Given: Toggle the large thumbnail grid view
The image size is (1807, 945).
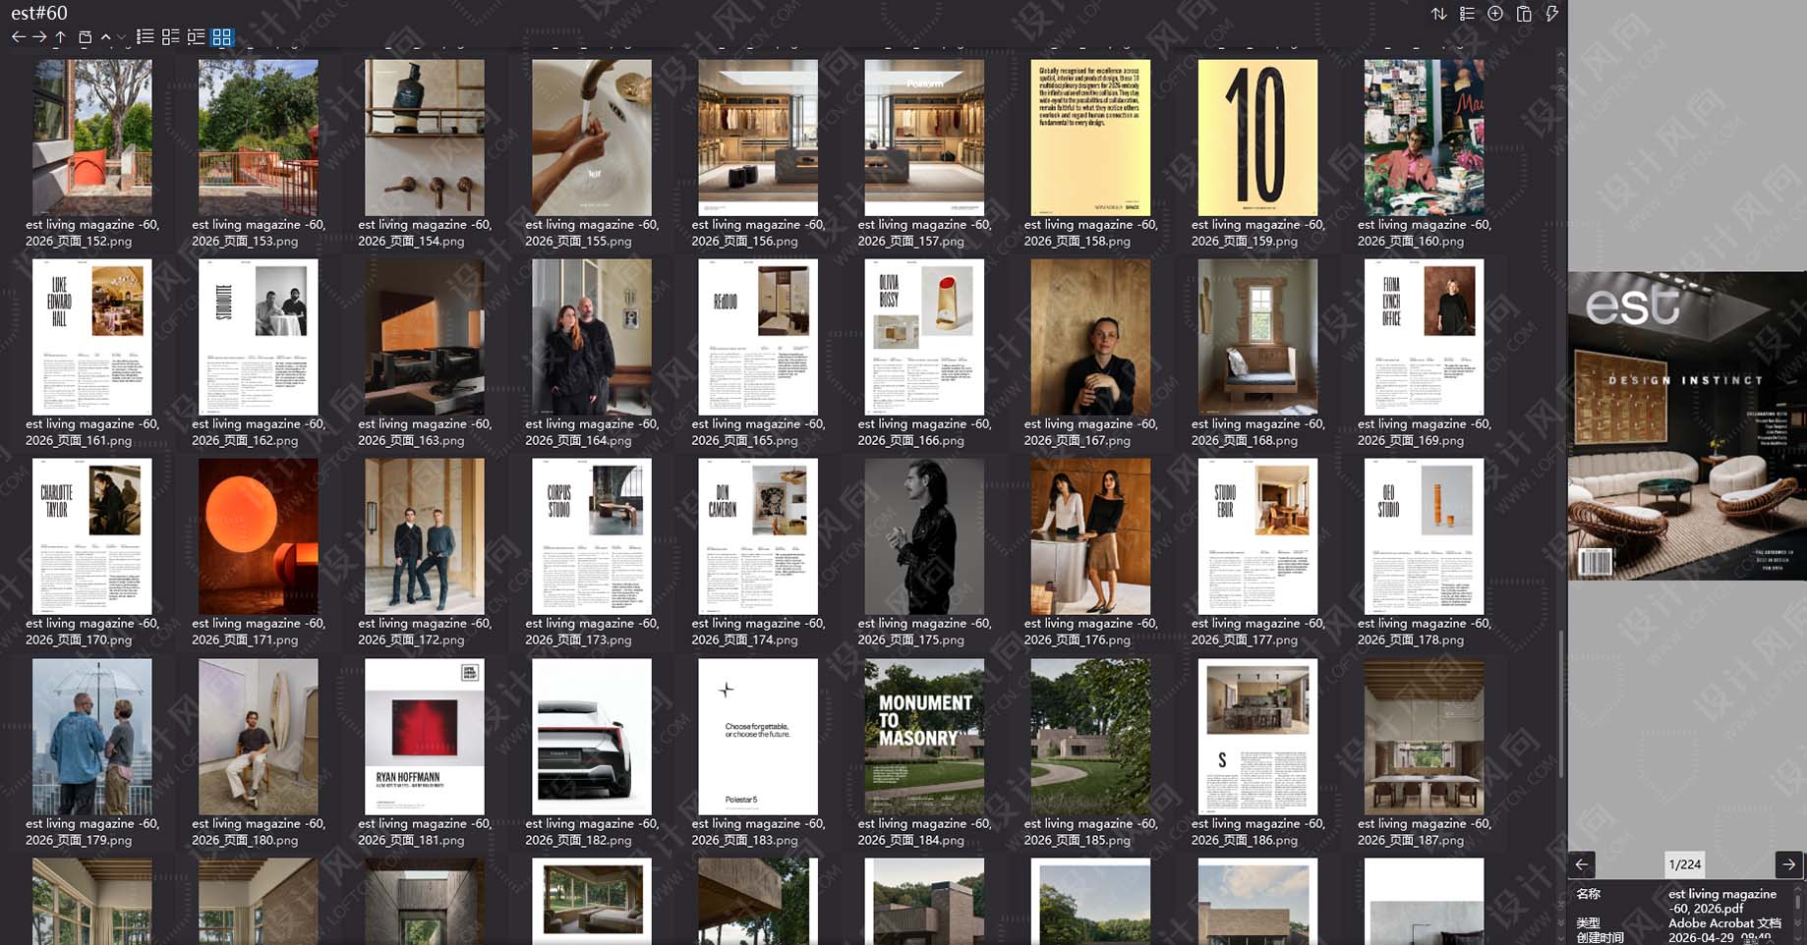Looking at the screenshot, I should coord(222,37).
